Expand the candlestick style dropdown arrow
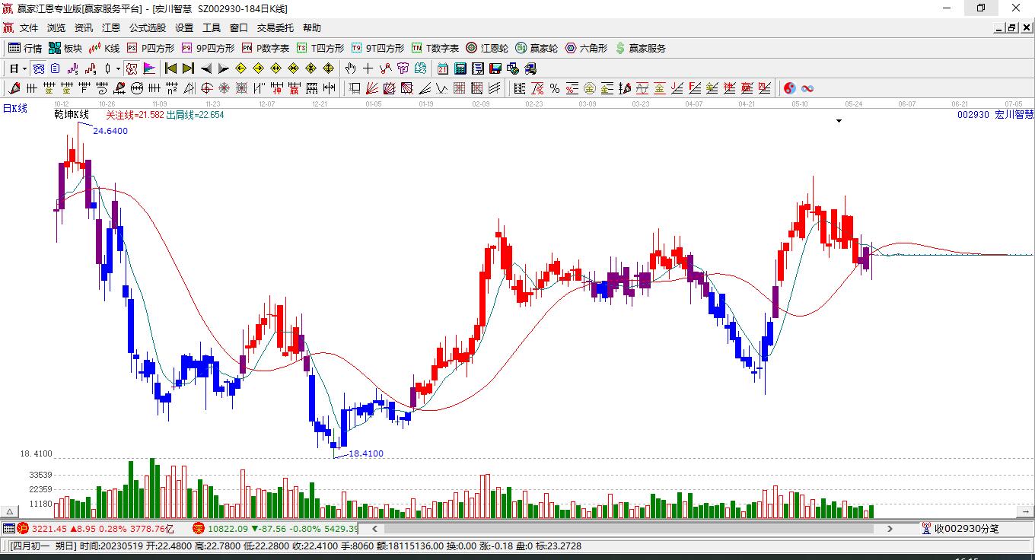The image size is (1035, 560). tap(118, 68)
